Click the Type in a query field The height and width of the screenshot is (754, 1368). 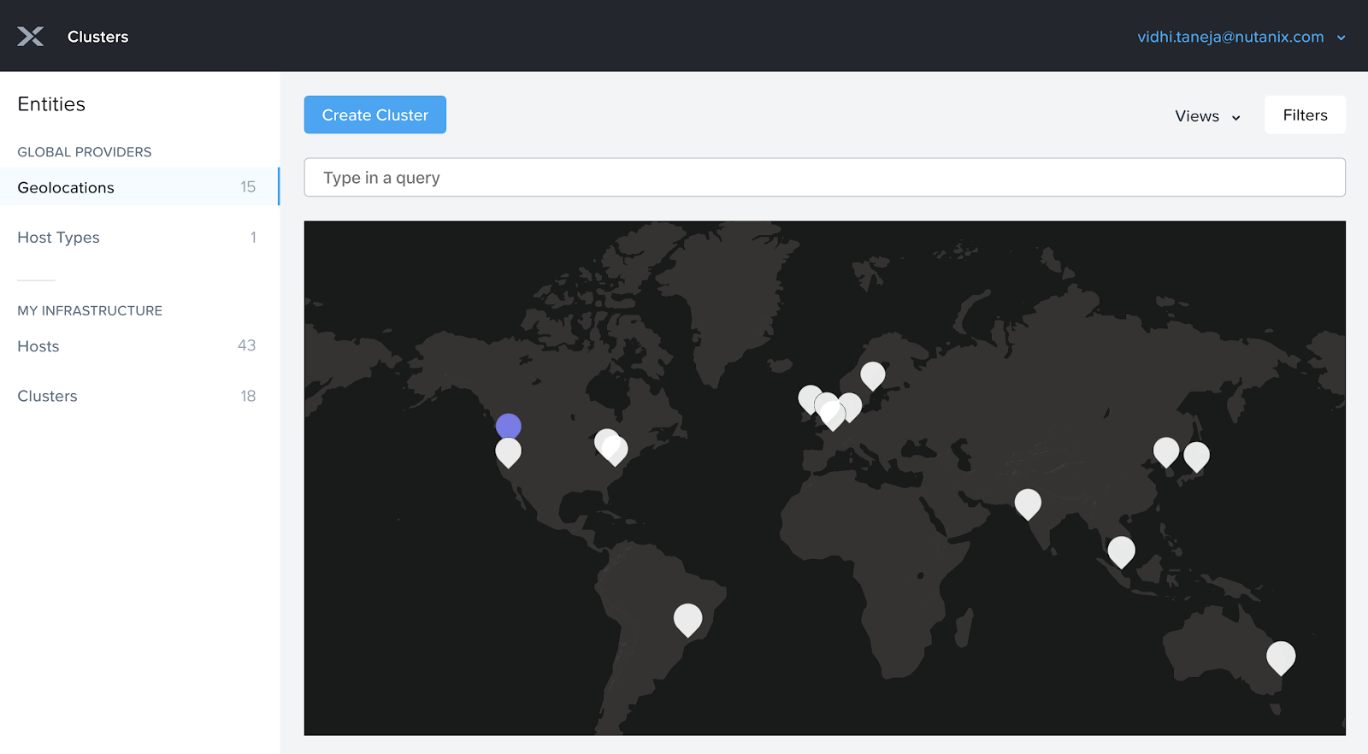pyautogui.click(x=824, y=178)
